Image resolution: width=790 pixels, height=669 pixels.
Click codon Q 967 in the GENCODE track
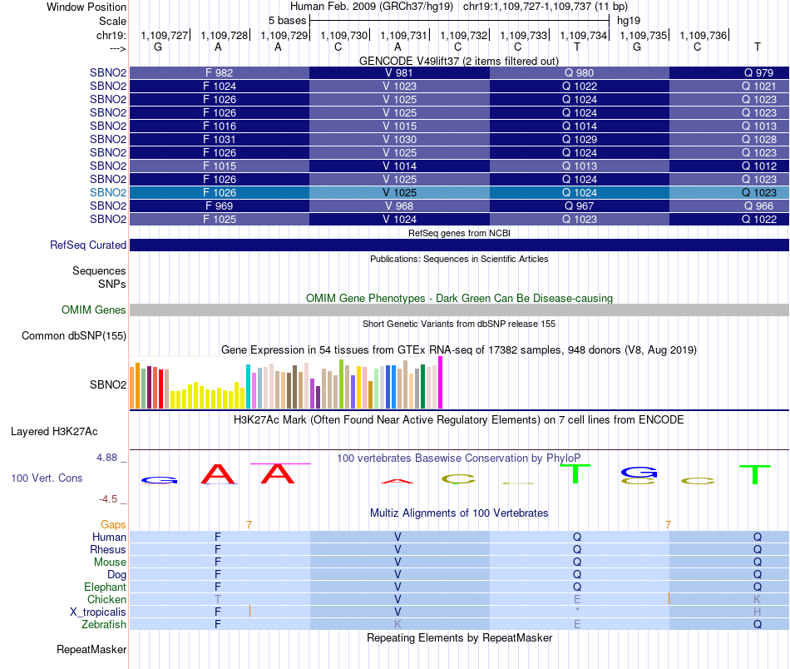pyautogui.click(x=580, y=206)
